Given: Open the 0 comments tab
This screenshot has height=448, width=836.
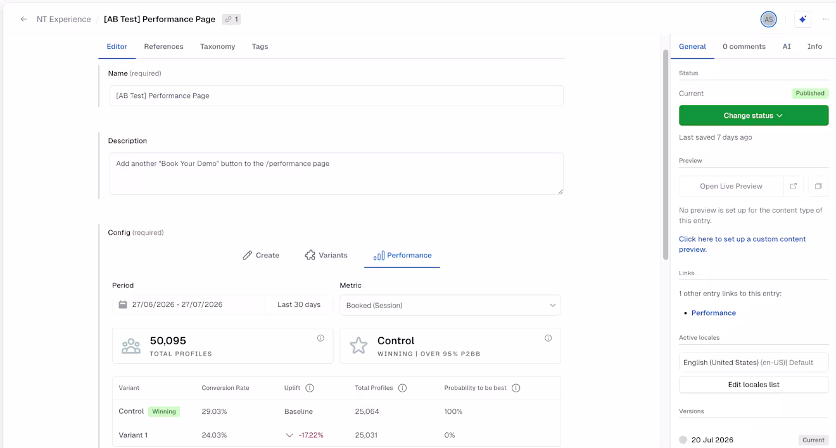Looking at the screenshot, I should pos(744,46).
